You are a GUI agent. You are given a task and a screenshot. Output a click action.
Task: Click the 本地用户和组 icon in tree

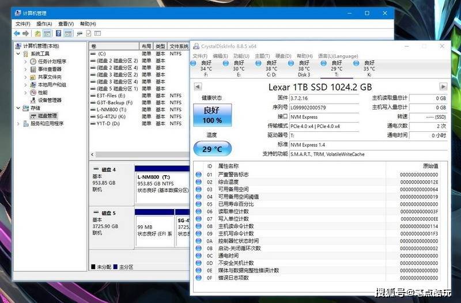pos(33,85)
